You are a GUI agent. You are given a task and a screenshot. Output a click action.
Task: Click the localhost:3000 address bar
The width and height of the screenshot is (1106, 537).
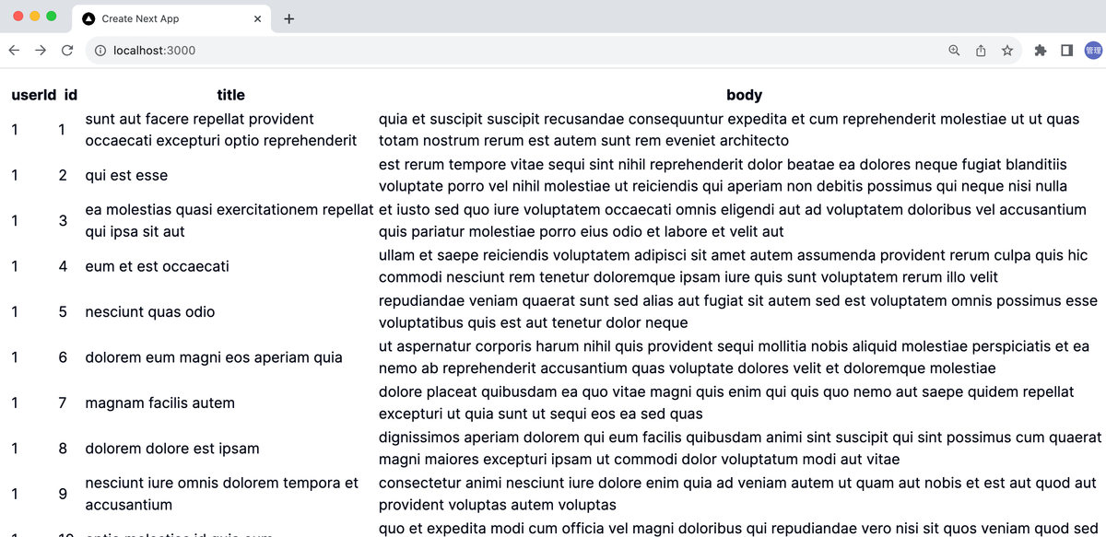[x=461, y=51]
